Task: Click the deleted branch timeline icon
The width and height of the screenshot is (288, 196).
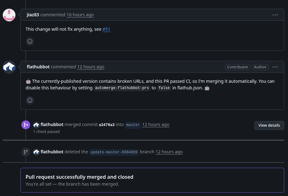Action: coord(26,152)
